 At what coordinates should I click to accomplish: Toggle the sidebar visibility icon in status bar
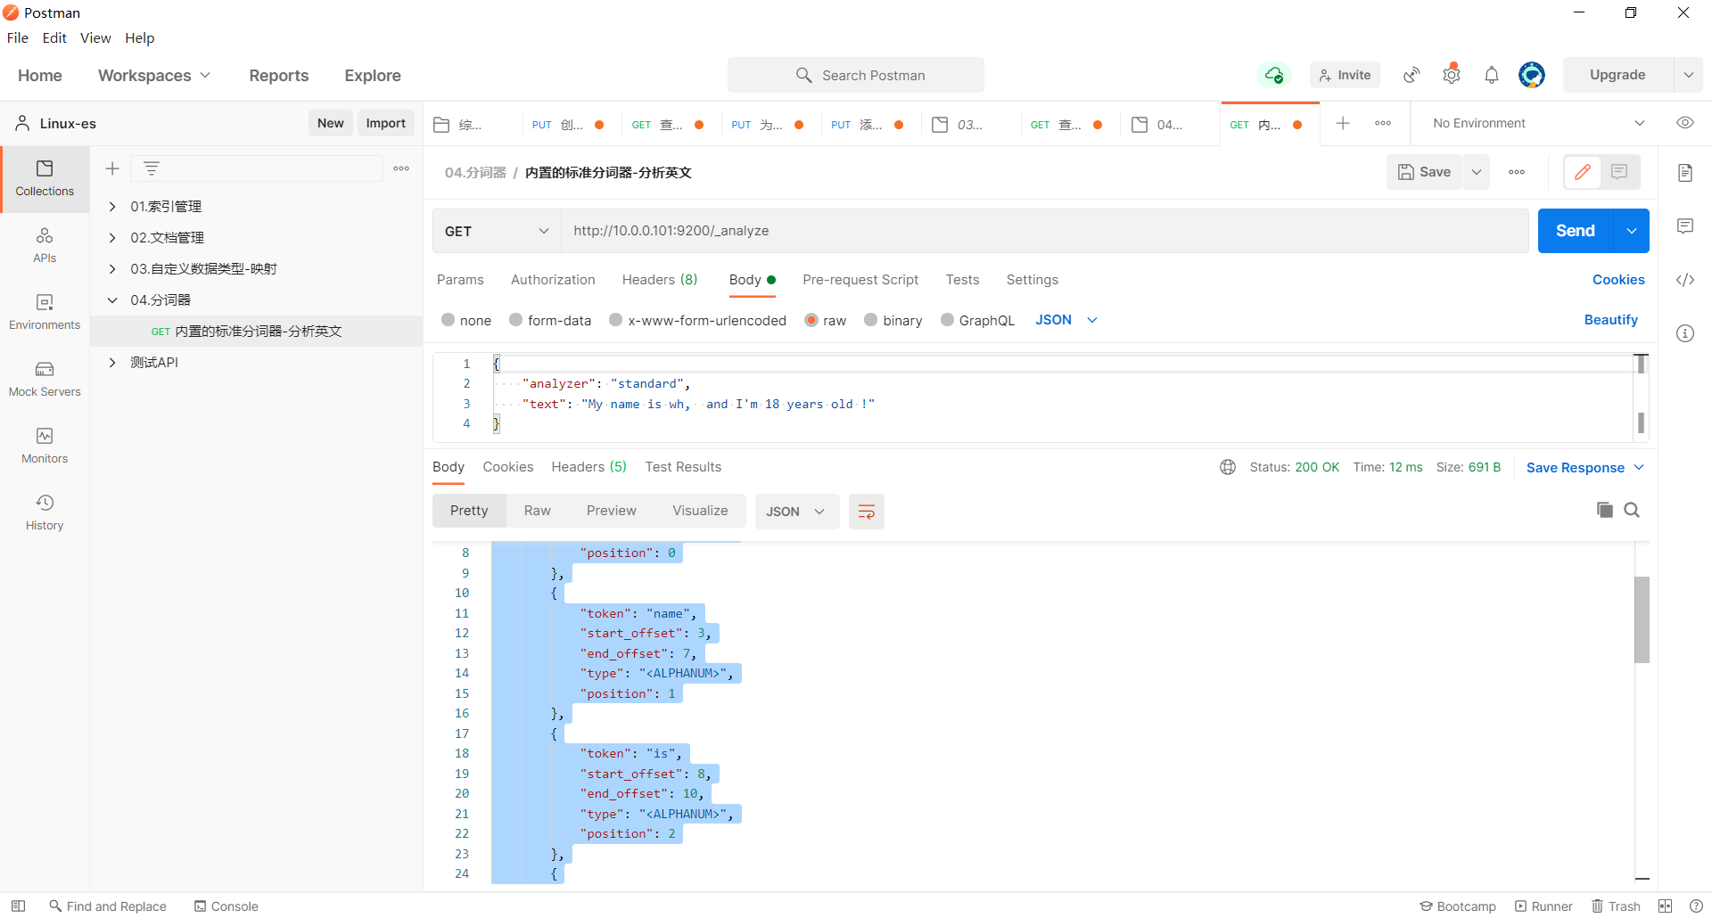point(18,906)
